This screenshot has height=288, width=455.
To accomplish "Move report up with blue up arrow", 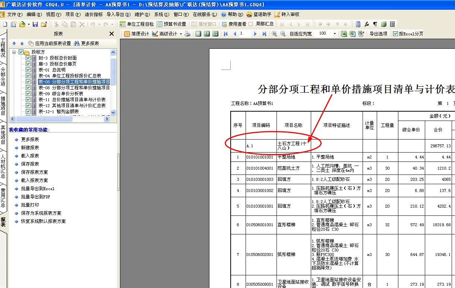I will (14, 44).
